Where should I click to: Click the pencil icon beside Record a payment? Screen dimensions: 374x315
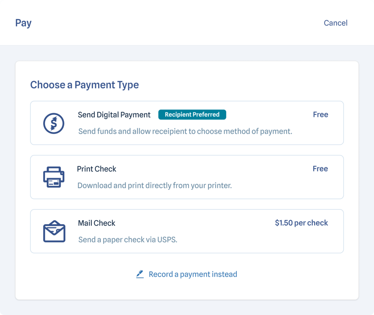coord(140,275)
